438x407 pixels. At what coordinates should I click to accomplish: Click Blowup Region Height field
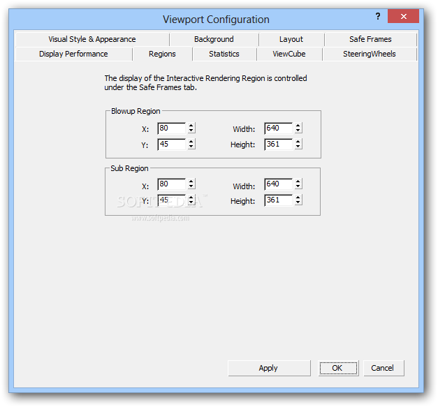(x=279, y=145)
